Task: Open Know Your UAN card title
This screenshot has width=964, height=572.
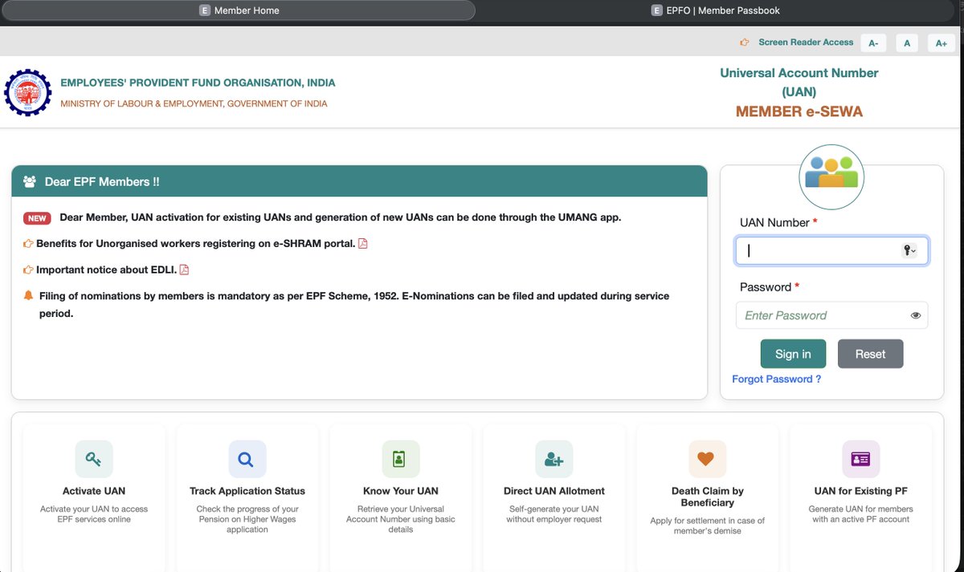Action: 401,491
